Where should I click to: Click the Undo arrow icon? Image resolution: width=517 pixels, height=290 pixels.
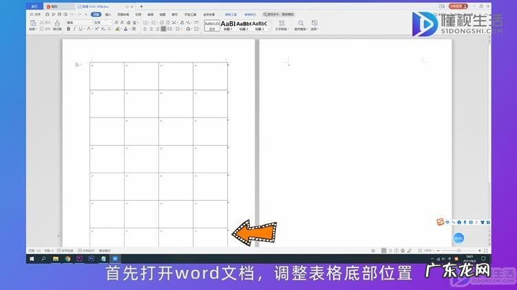(x=72, y=14)
